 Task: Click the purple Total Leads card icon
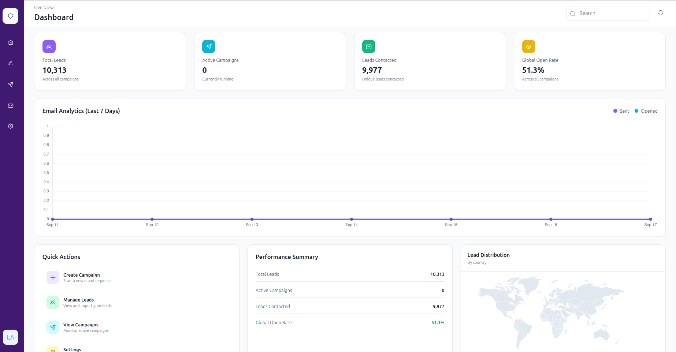49,46
